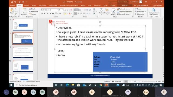Image resolution: width=173 pixels, height=97 pixels.
Task: Open the Contorno de forma dropdown
Action: coord(125,12)
